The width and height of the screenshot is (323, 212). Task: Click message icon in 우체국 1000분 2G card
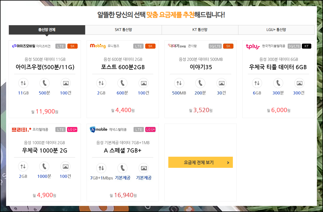pos(65,166)
